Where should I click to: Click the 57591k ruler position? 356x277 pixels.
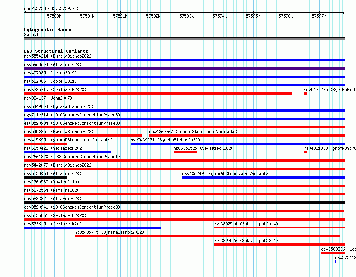(120, 16)
